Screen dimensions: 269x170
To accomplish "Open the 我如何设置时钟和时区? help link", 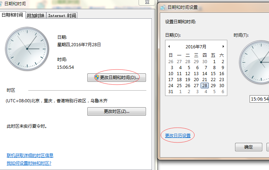I will (29, 163).
